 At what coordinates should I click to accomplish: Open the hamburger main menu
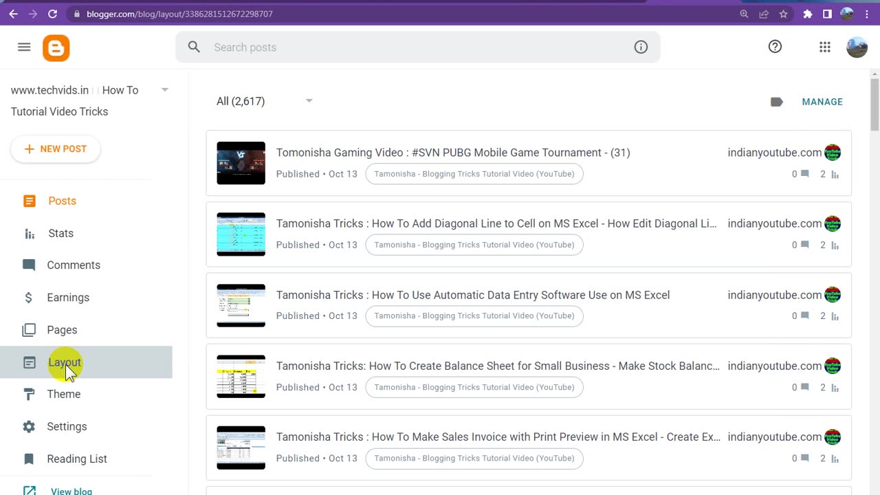[x=24, y=47]
